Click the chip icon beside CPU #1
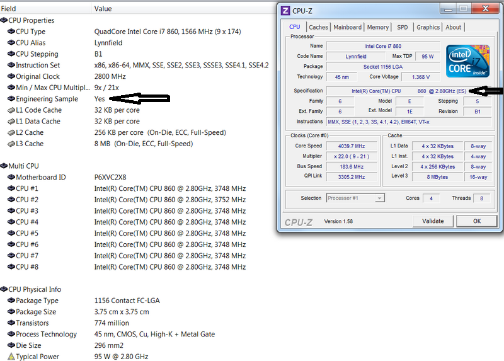 click(x=11, y=188)
